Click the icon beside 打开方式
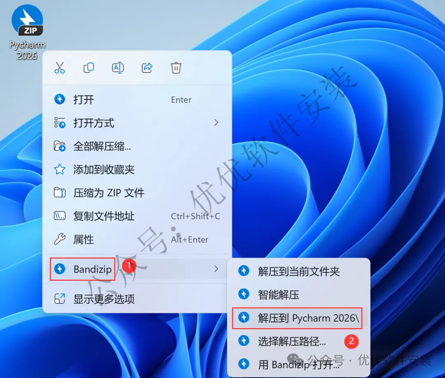This screenshot has height=378, width=445. click(x=60, y=123)
